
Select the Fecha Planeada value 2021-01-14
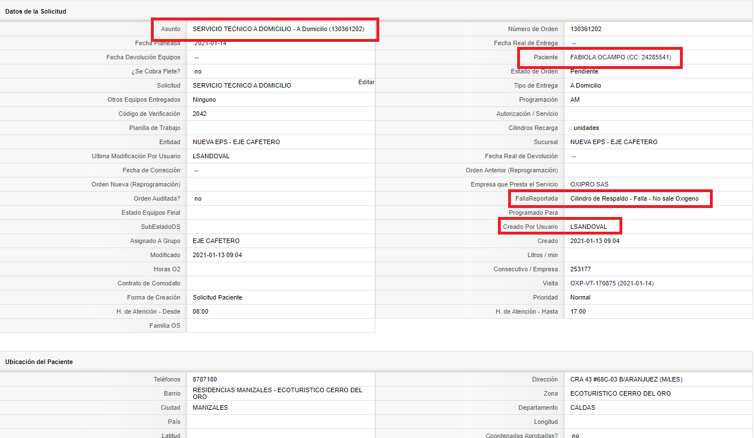click(x=210, y=43)
